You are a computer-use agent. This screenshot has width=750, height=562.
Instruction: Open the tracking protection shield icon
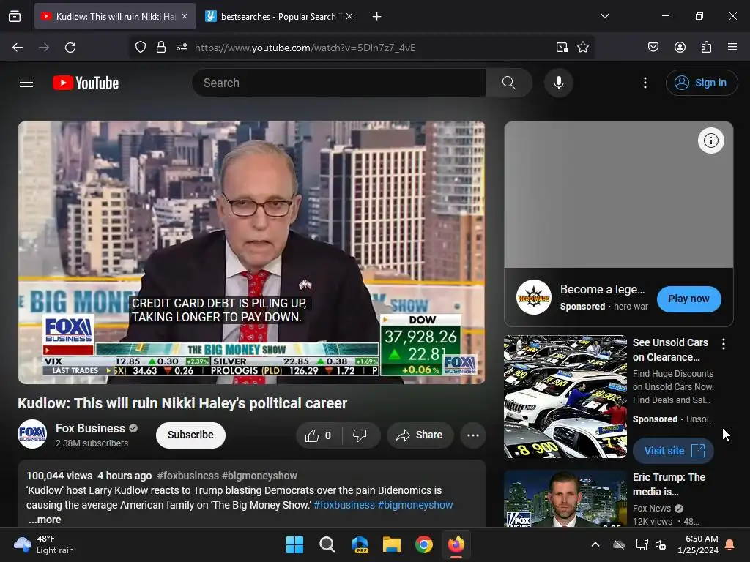tap(140, 48)
